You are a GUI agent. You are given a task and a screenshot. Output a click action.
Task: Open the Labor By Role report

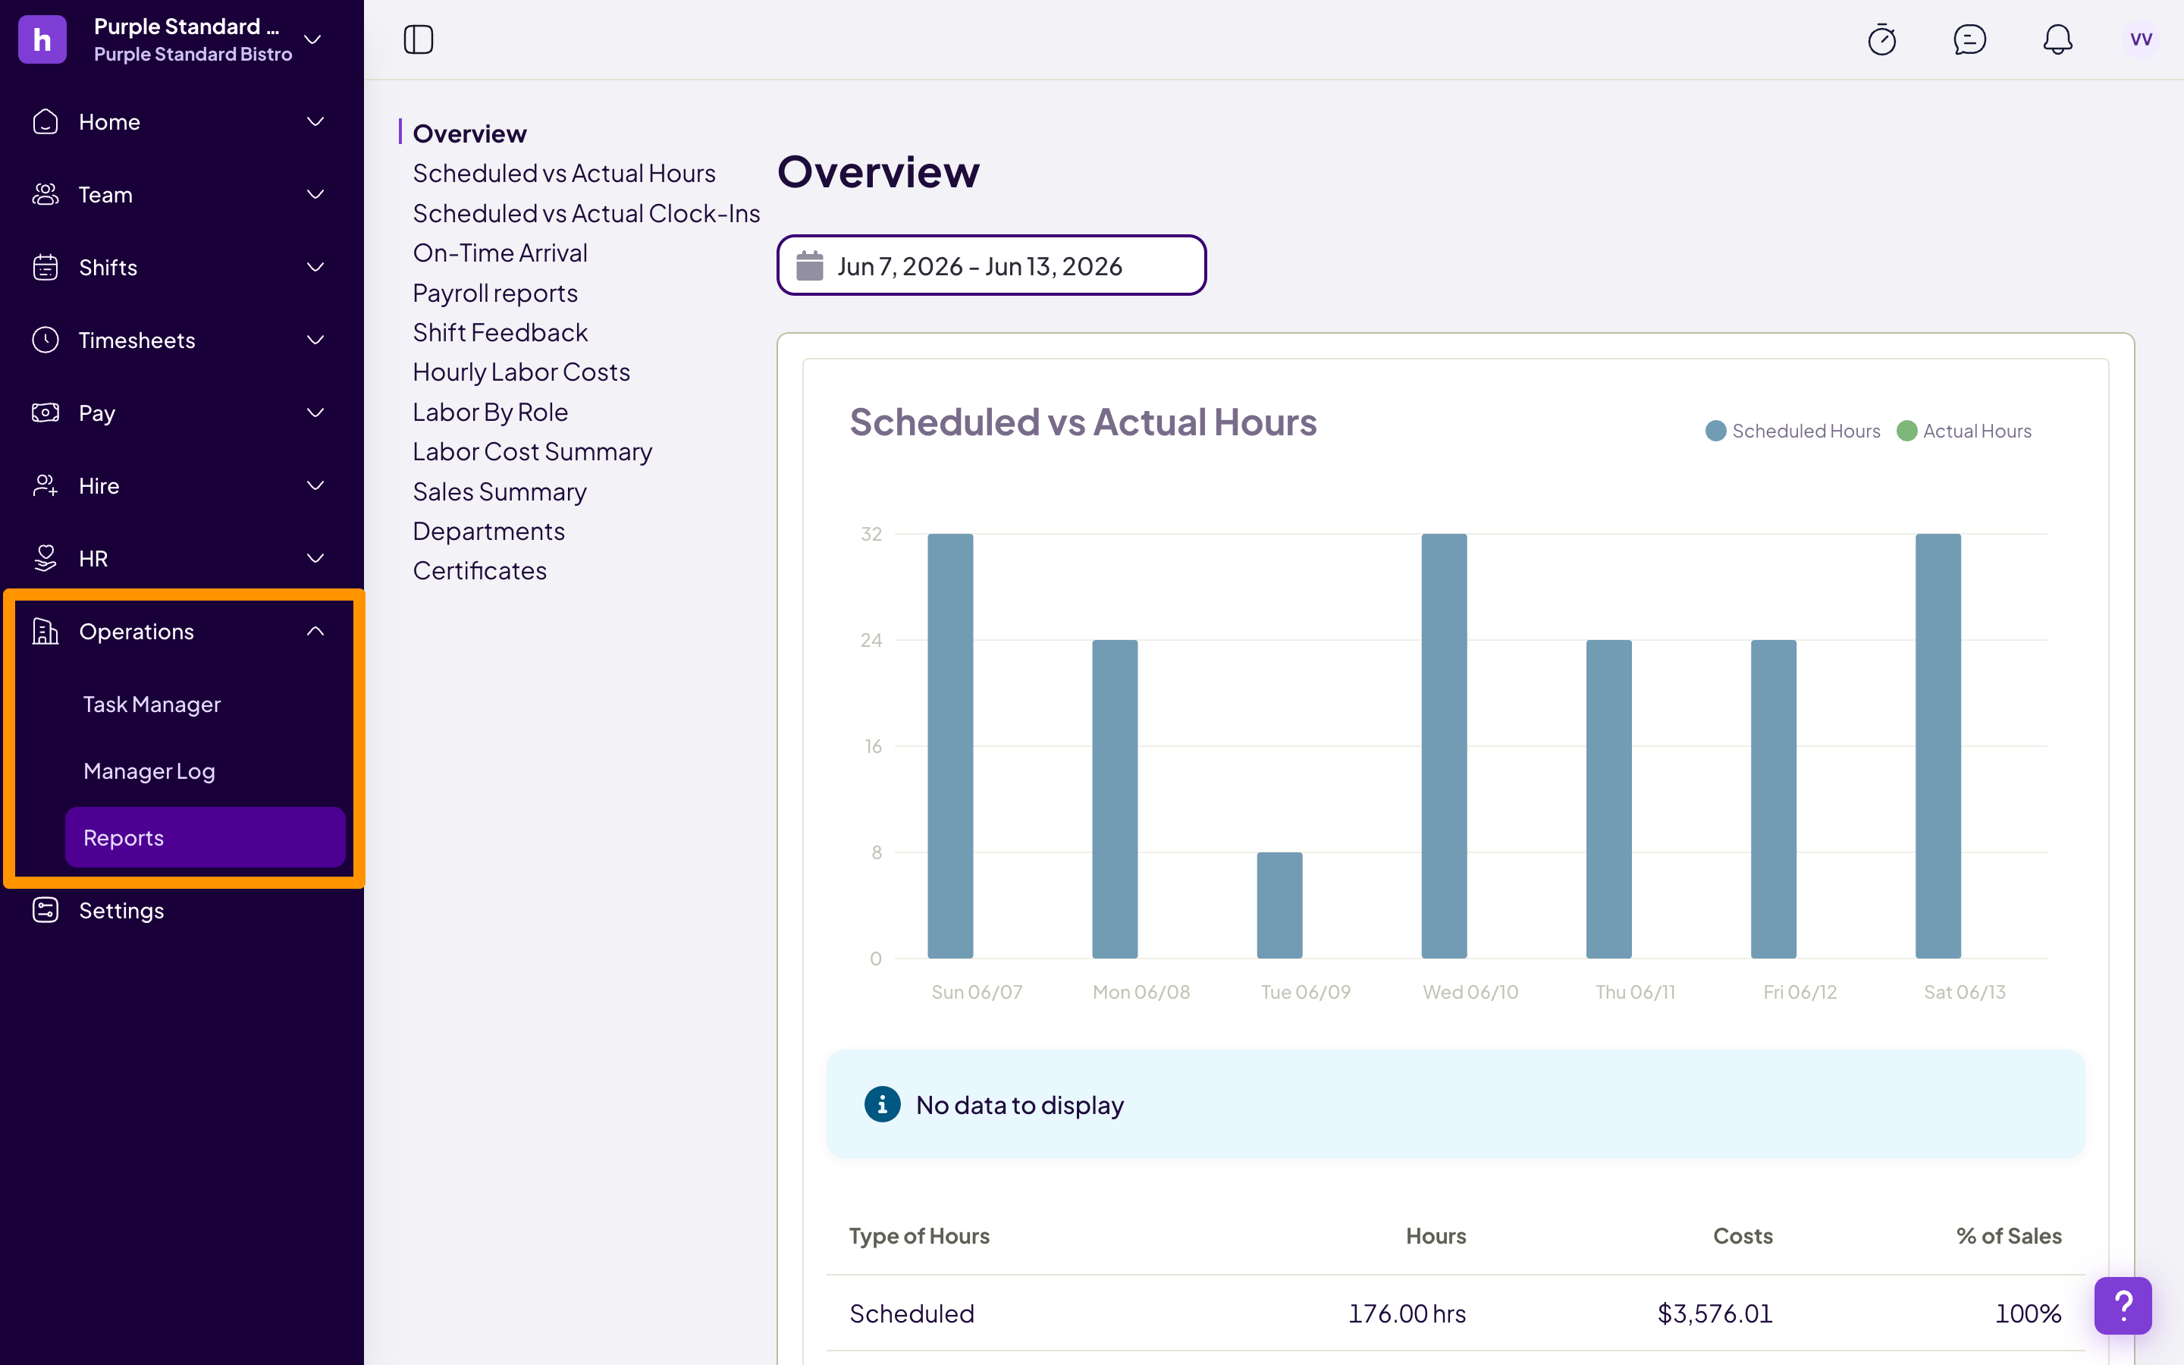(x=490, y=412)
